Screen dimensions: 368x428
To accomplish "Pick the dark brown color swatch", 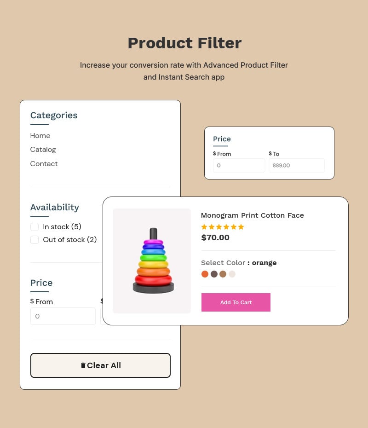I will point(214,274).
